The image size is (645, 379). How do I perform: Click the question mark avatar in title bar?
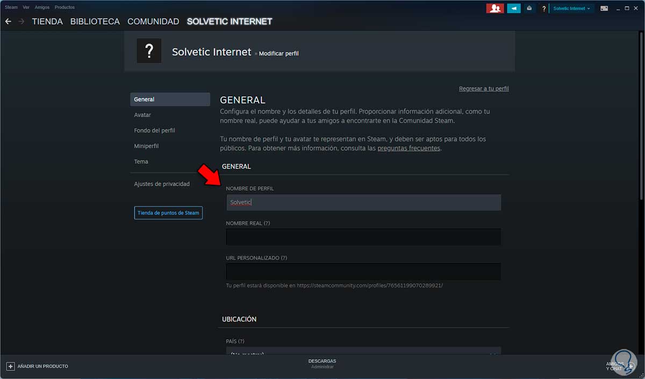click(x=544, y=8)
